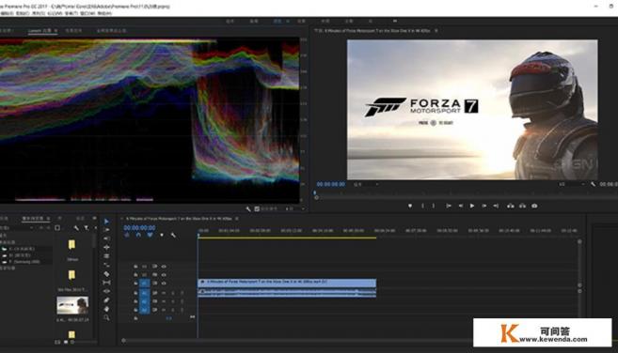Go to Out point in Program monitor
618x353 pixels.
pyautogui.click(x=496, y=206)
